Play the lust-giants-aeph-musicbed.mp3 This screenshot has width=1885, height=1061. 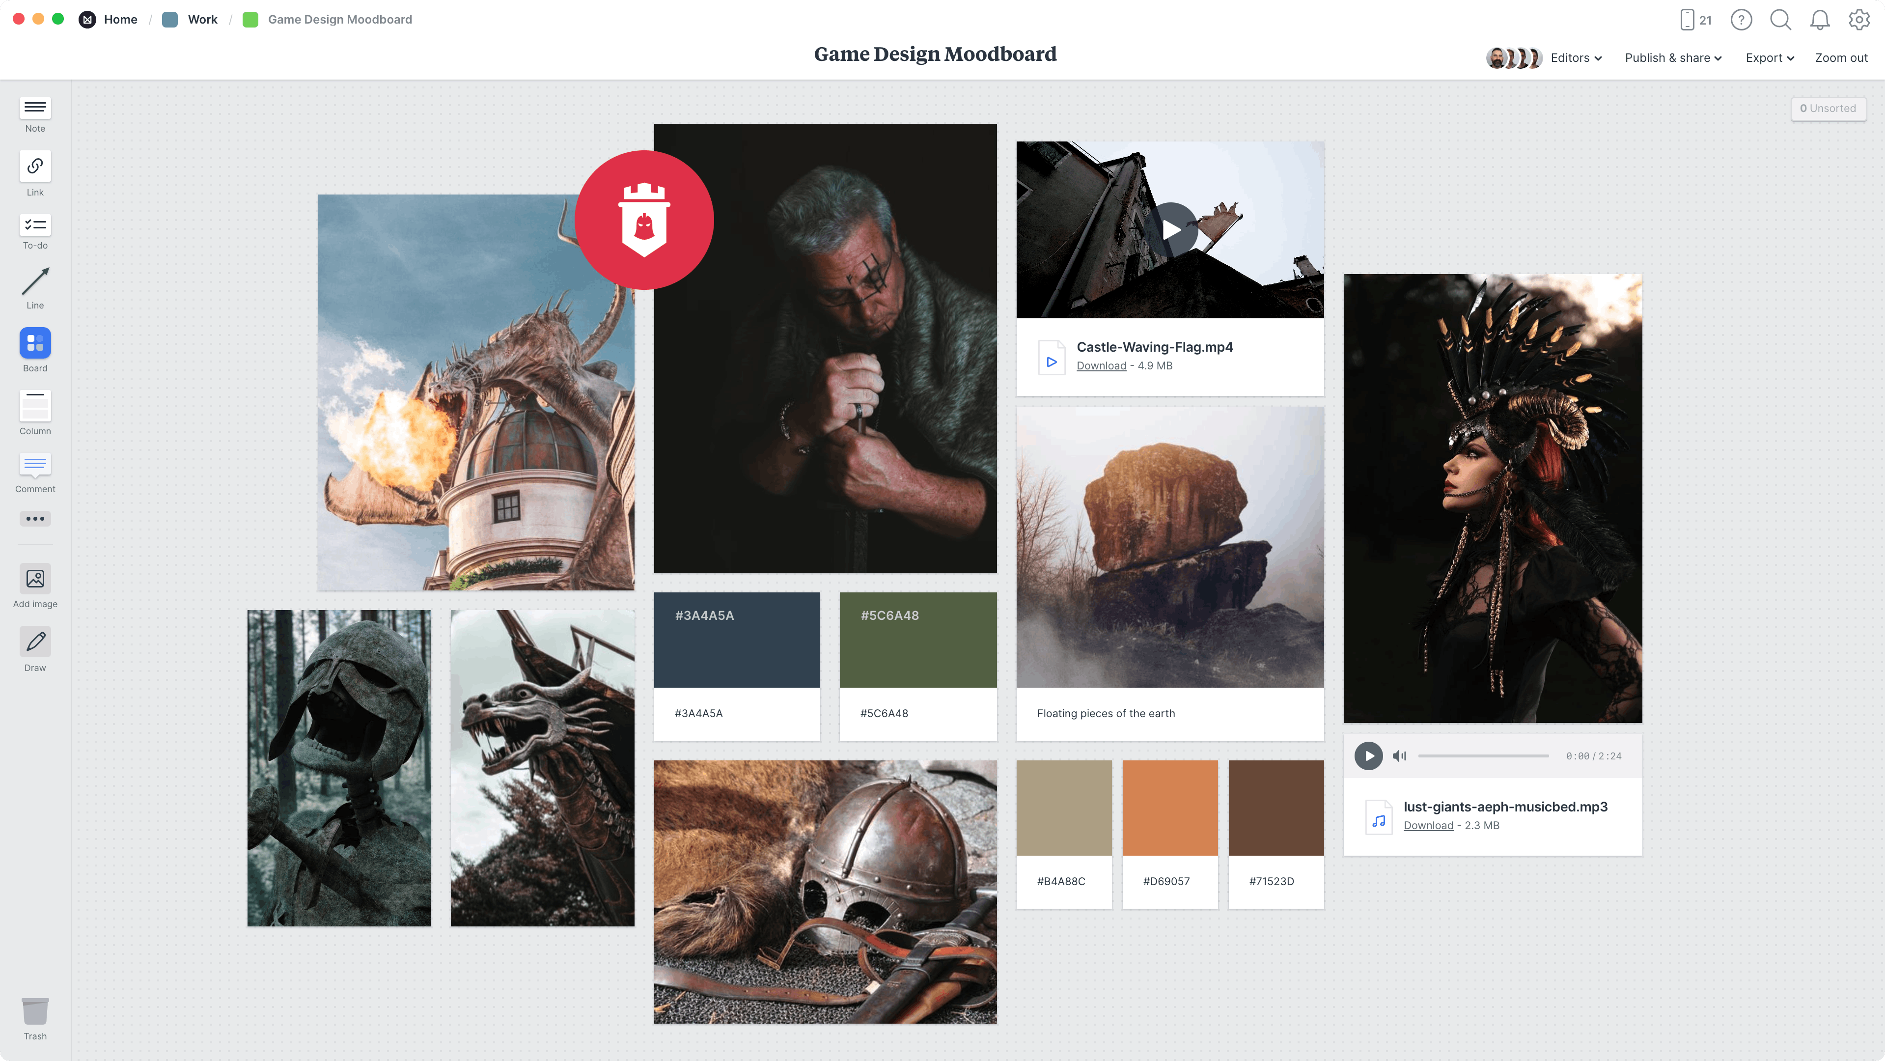pos(1368,755)
